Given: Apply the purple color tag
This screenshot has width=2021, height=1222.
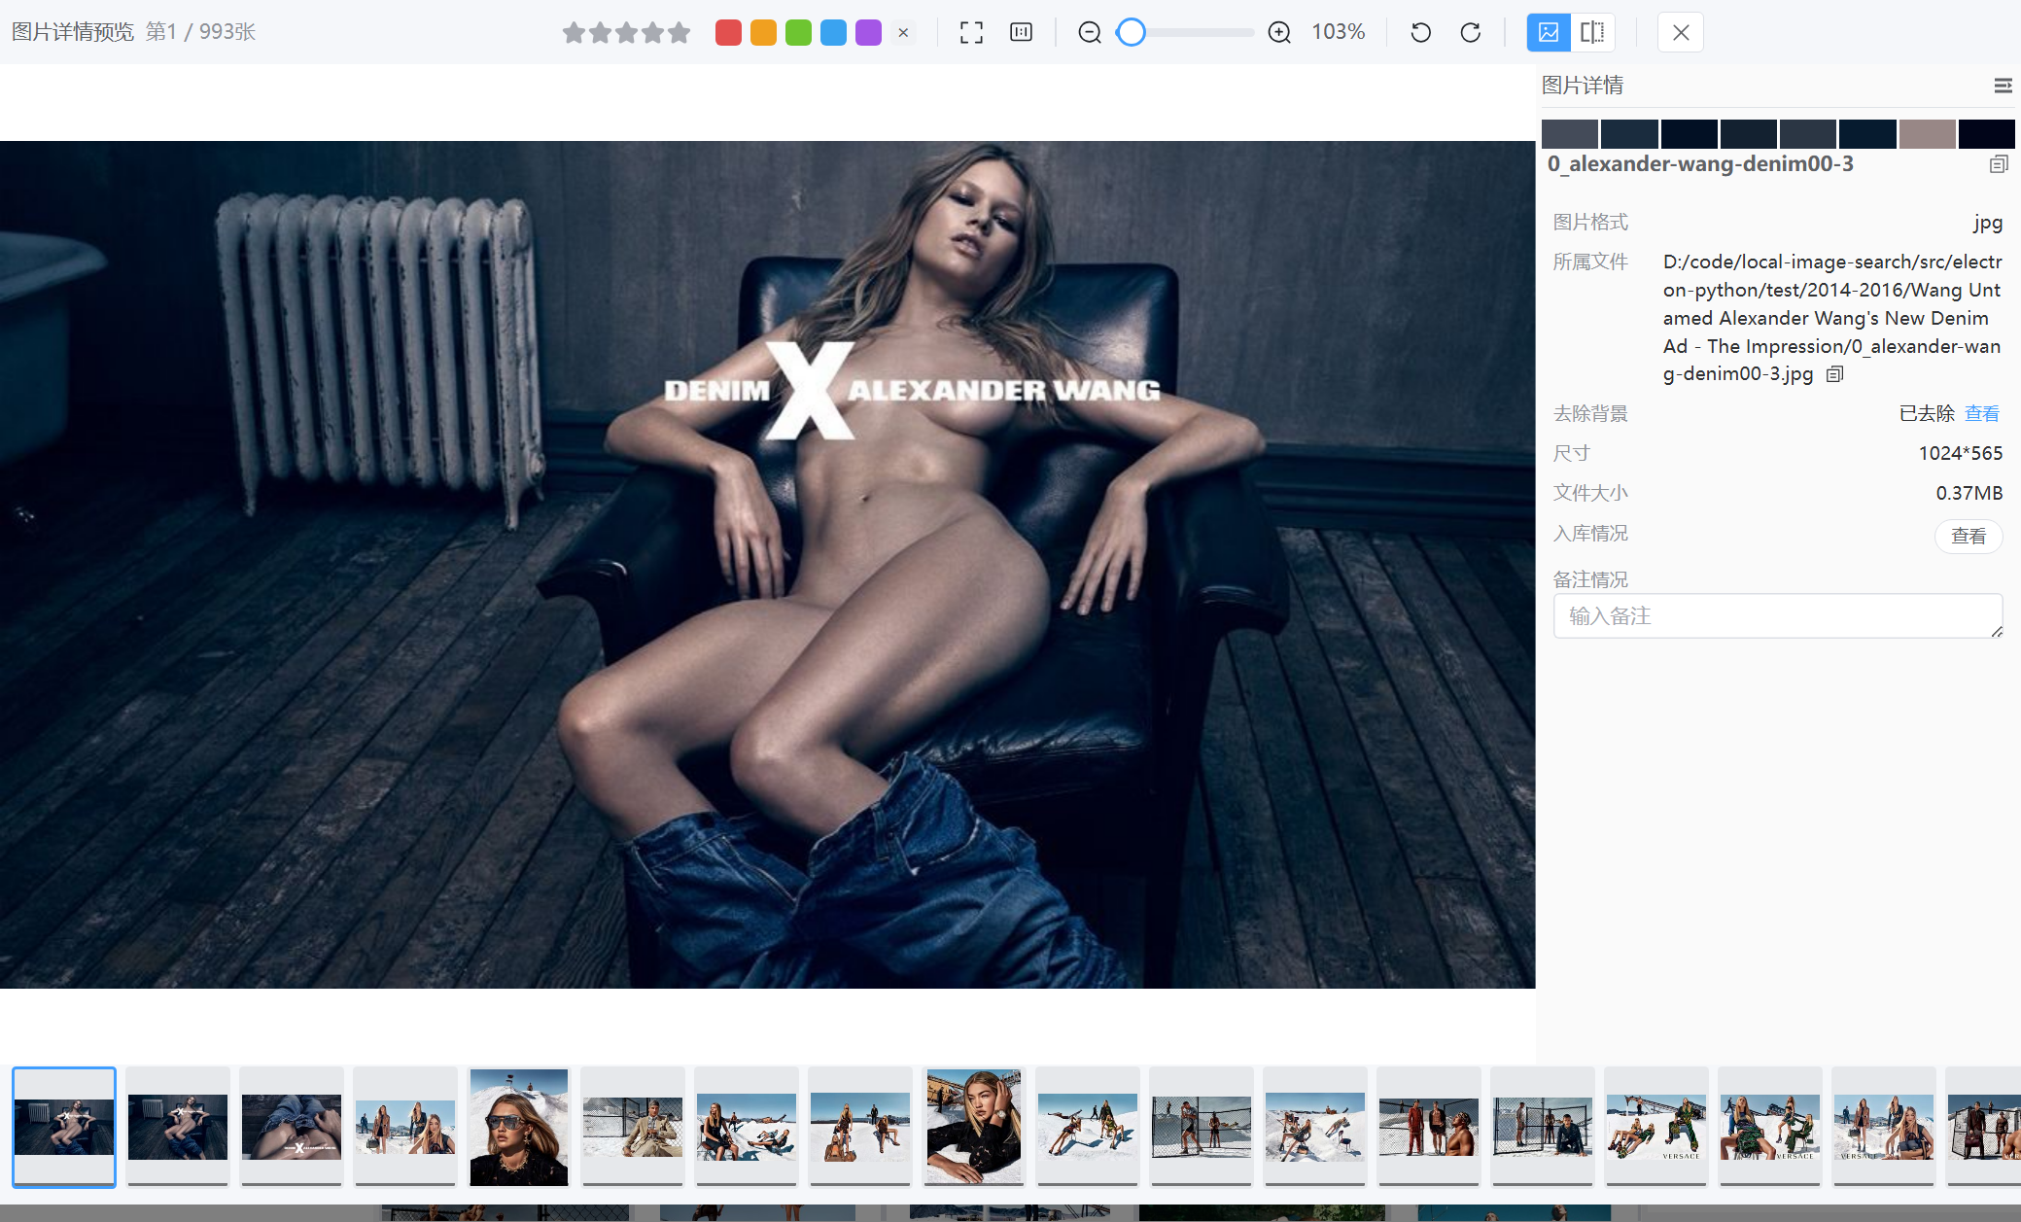Looking at the screenshot, I should (x=868, y=32).
